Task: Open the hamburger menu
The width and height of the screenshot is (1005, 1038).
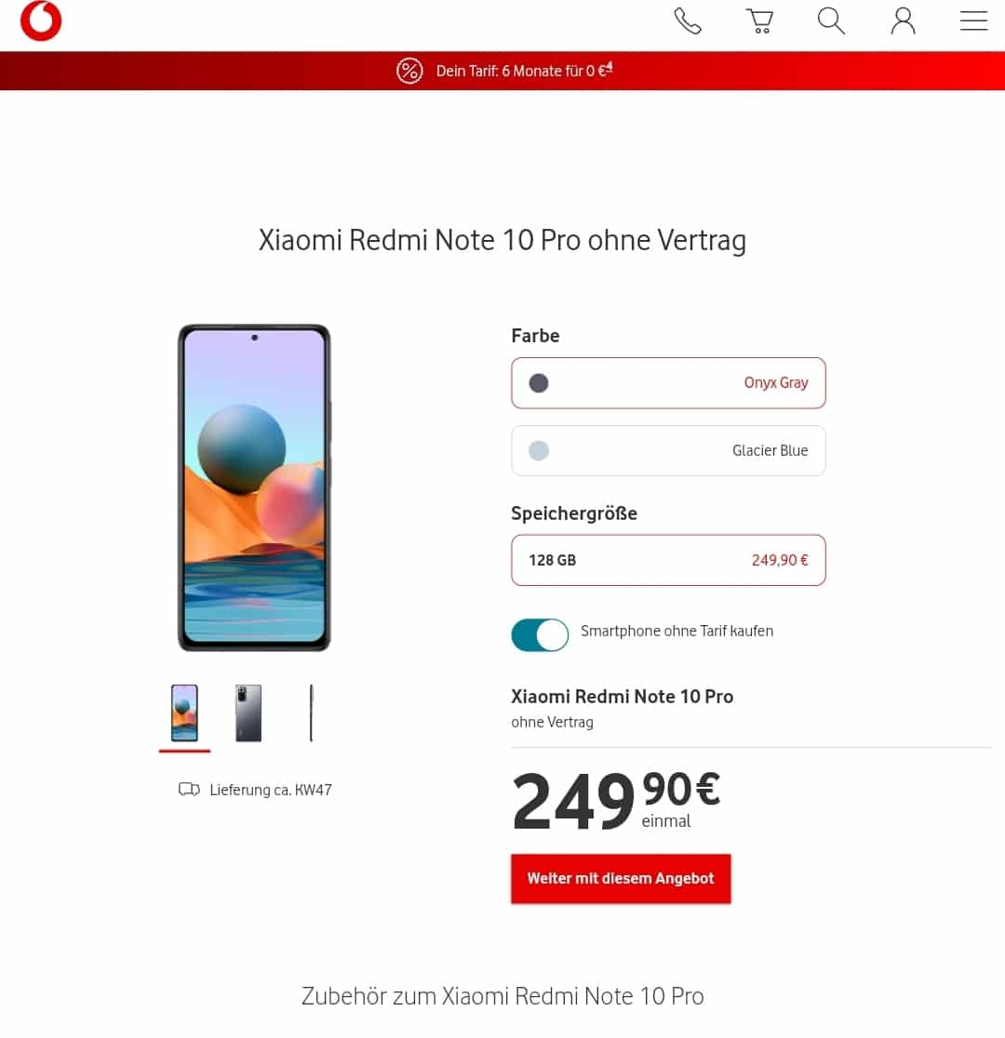Action: pyautogui.click(x=974, y=21)
